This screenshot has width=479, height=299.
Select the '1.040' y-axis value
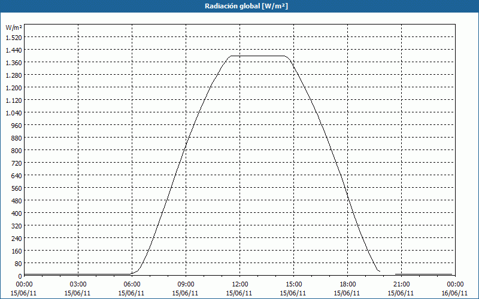pyautogui.click(x=14, y=113)
